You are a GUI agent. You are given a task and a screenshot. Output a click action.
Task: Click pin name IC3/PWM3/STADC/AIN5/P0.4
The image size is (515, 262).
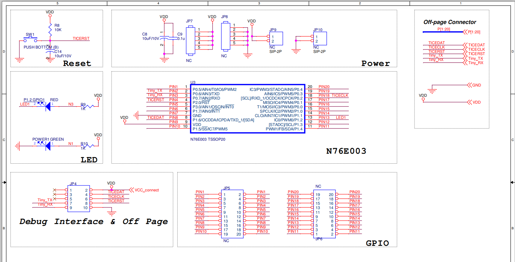click(276, 90)
